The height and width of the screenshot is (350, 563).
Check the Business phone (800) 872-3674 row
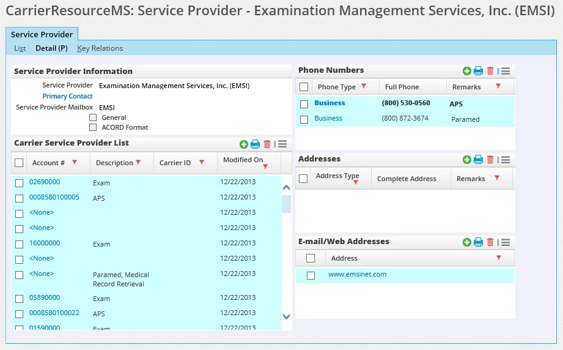[x=304, y=119]
